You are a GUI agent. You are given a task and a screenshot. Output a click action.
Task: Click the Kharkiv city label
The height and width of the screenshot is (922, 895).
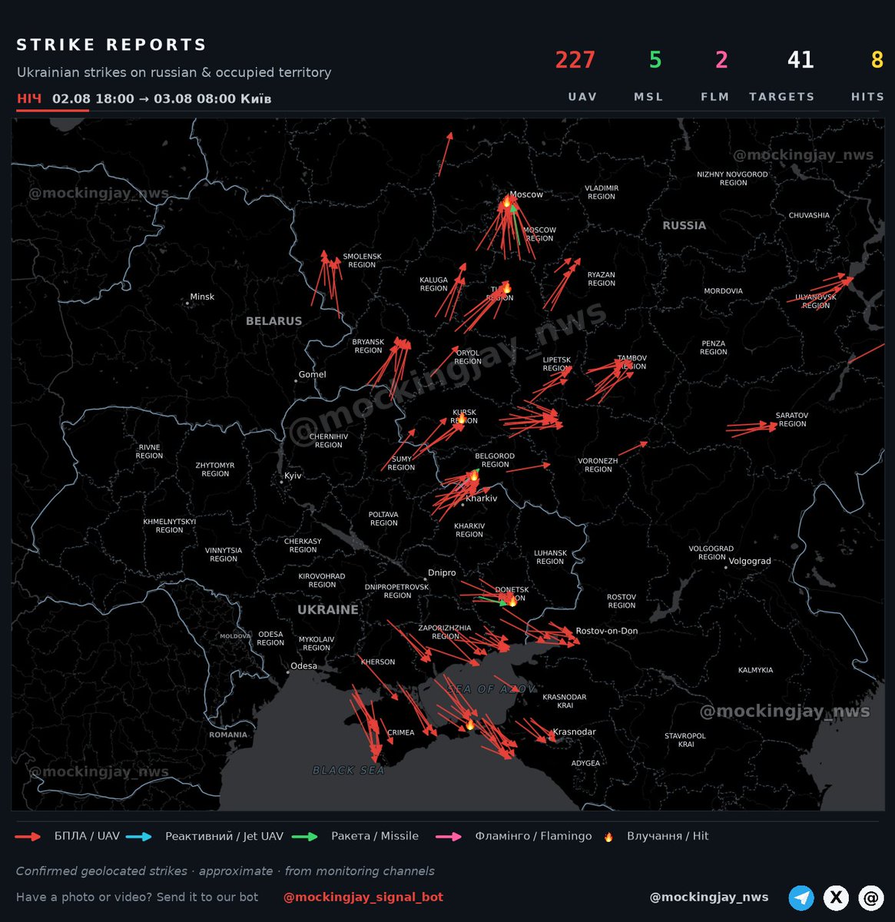point(482,499)
